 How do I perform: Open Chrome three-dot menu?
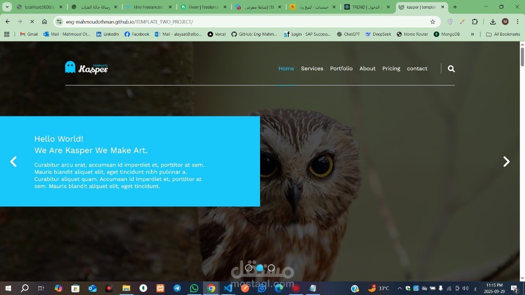[517, 22]
